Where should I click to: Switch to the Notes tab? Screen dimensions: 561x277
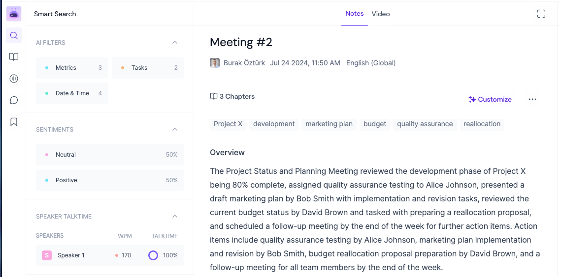355,14
